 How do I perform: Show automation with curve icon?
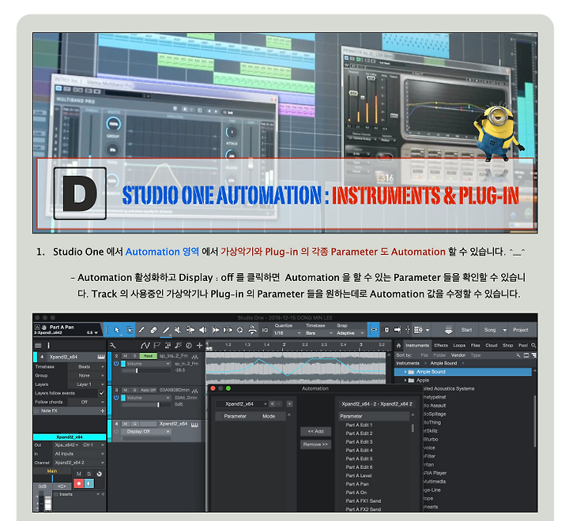click(145, 346)
